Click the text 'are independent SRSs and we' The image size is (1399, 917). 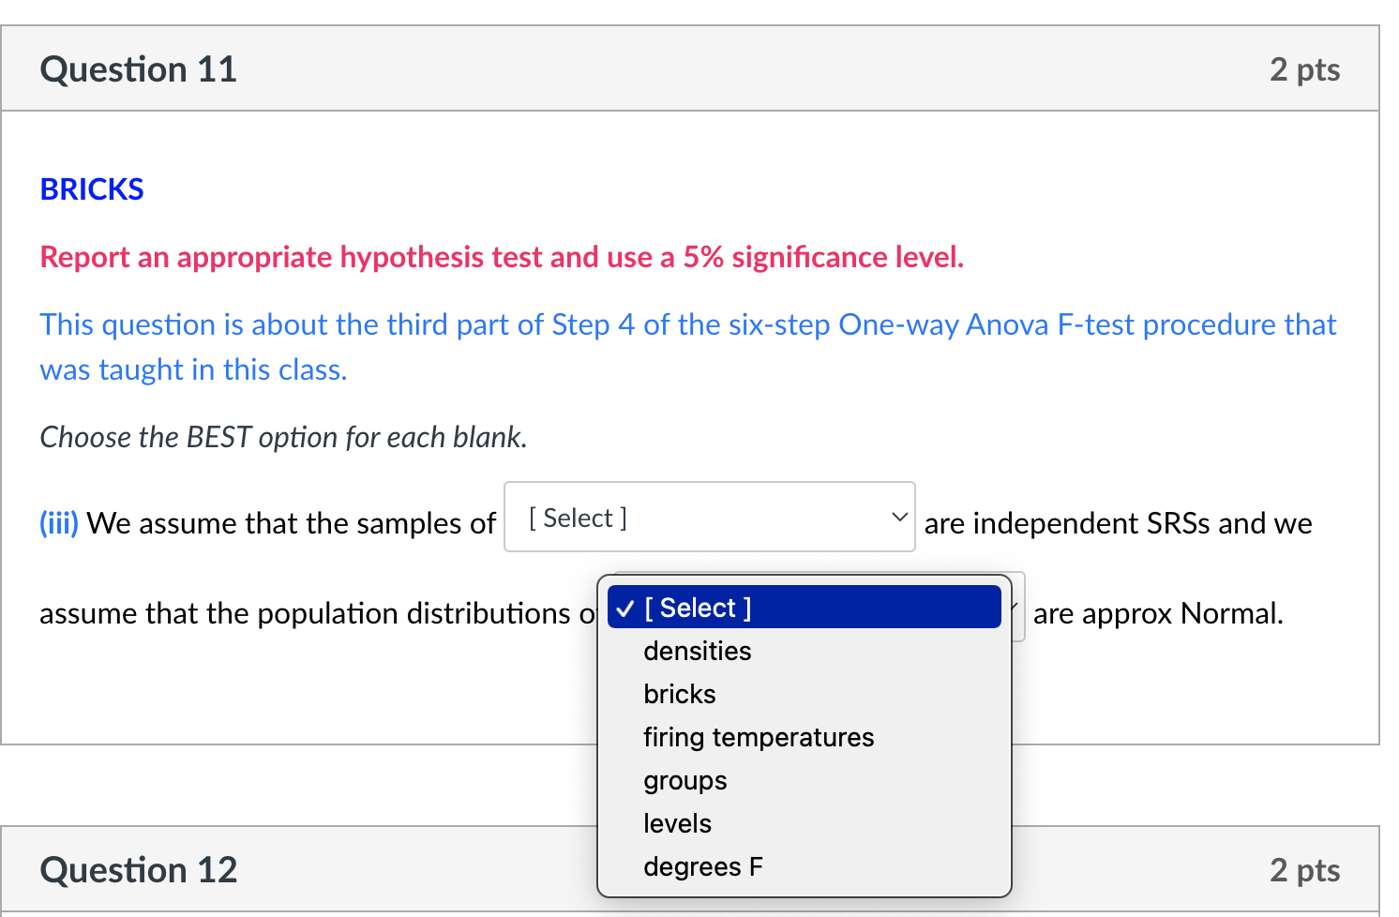1119,523
